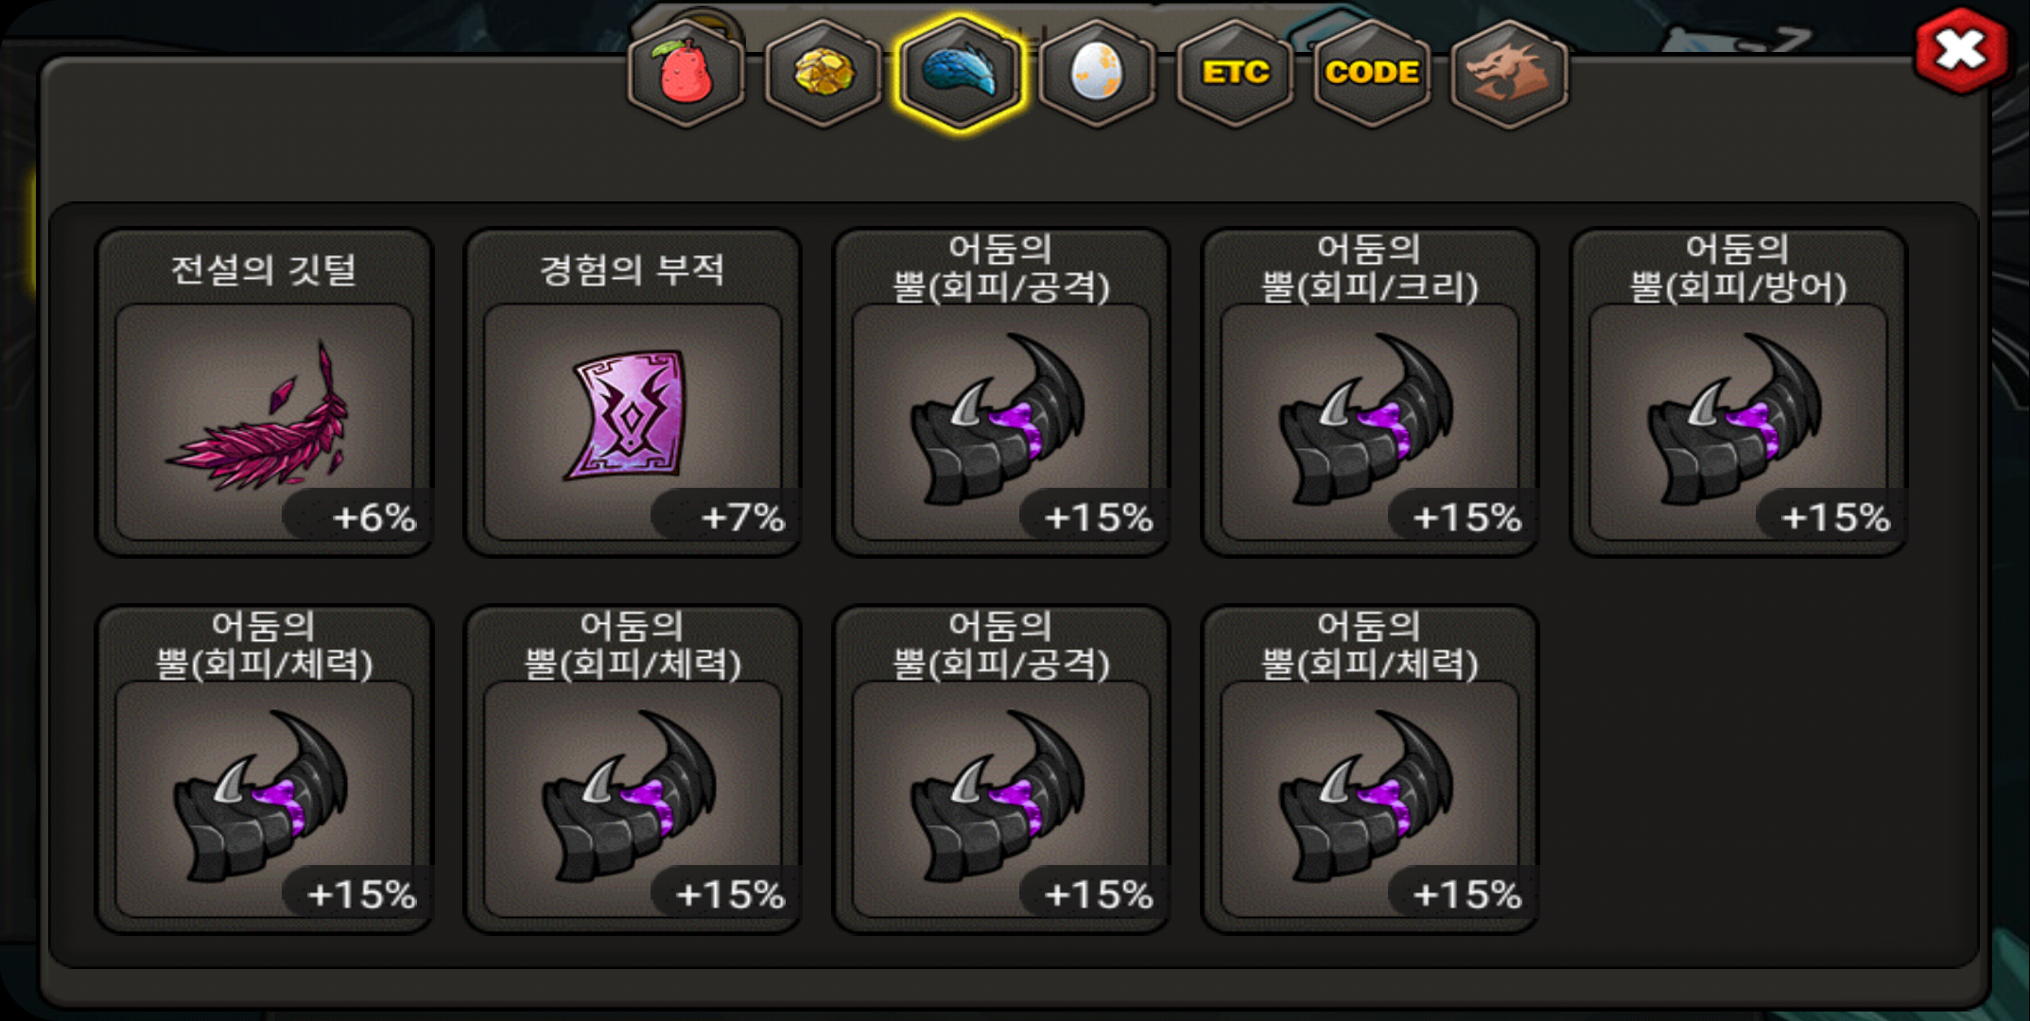This screenshot has height=1021, width=2030.
Task: Open the spotted egg tab
Action: [1097, 72]
